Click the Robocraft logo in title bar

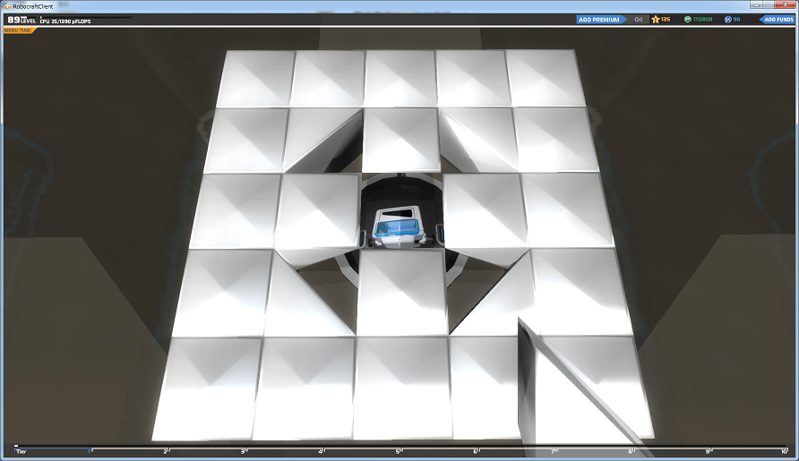tap(7, 6)
